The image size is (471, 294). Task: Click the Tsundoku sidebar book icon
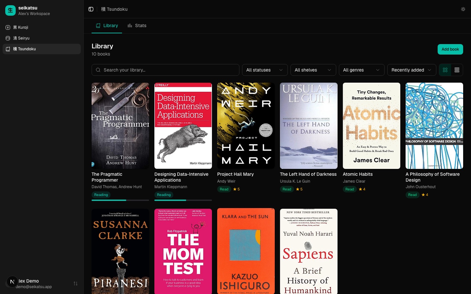click(x=8, y=49)
